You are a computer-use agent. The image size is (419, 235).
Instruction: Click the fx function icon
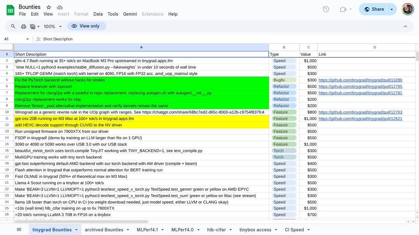(38, 39)
